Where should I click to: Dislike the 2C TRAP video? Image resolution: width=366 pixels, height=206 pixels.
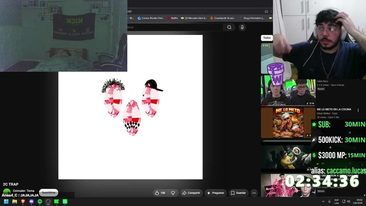pos(173,193)
